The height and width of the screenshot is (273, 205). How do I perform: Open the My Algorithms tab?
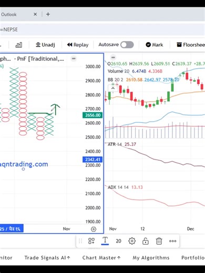151,258
